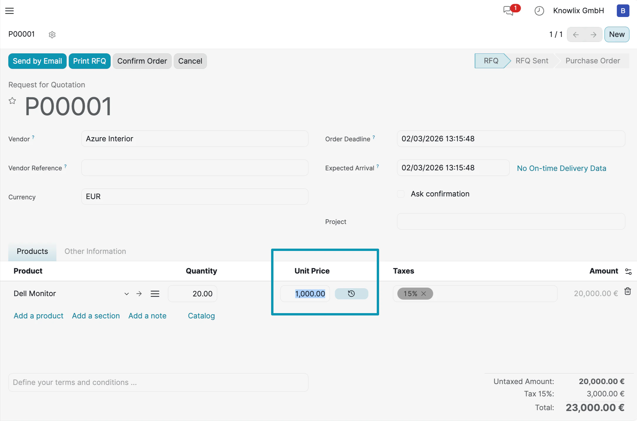Open column settings adjust icon near Amount
This screenshot has width=637, height=421.
[x=628, y=271]
